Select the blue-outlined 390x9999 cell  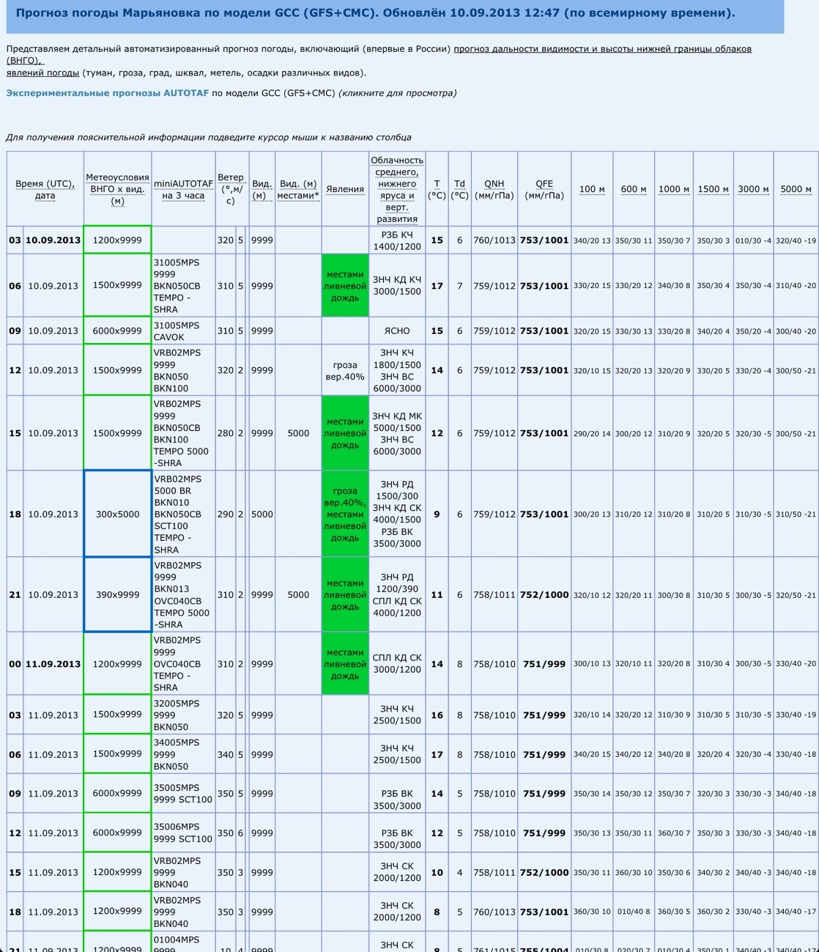coord(117,594)
